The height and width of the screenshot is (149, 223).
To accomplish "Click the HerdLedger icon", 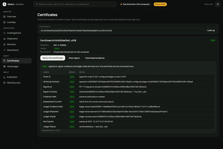I will pyautogui.click(x=4, y=66).
